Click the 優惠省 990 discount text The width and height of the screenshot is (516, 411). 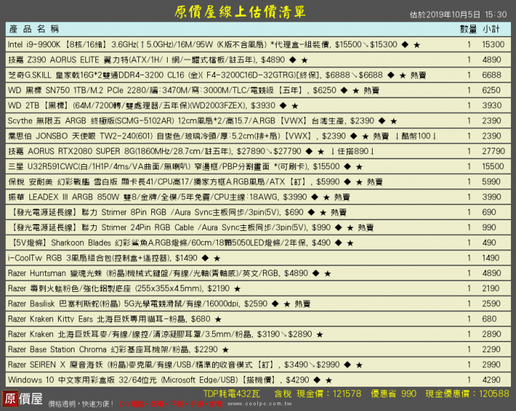(393, 394)
